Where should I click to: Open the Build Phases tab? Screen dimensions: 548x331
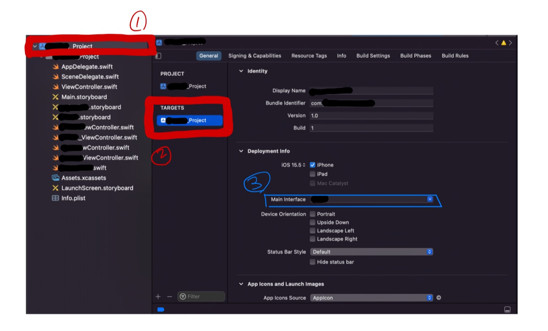point(416,56)
